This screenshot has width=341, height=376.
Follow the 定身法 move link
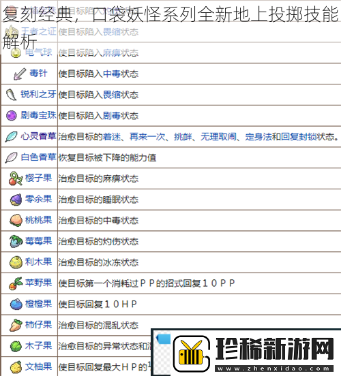pyautogui.click(x=258, y=136)
